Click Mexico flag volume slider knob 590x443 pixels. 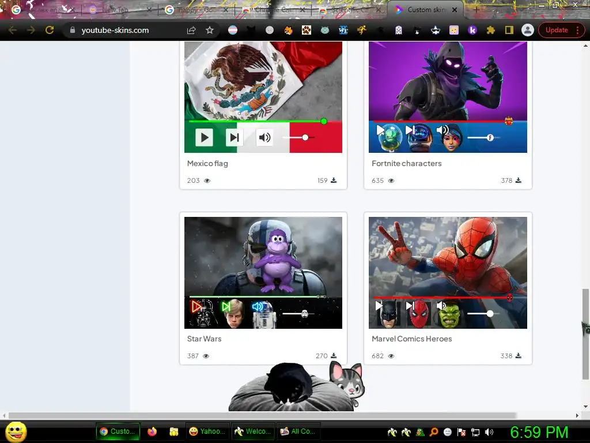pos(305,137)
